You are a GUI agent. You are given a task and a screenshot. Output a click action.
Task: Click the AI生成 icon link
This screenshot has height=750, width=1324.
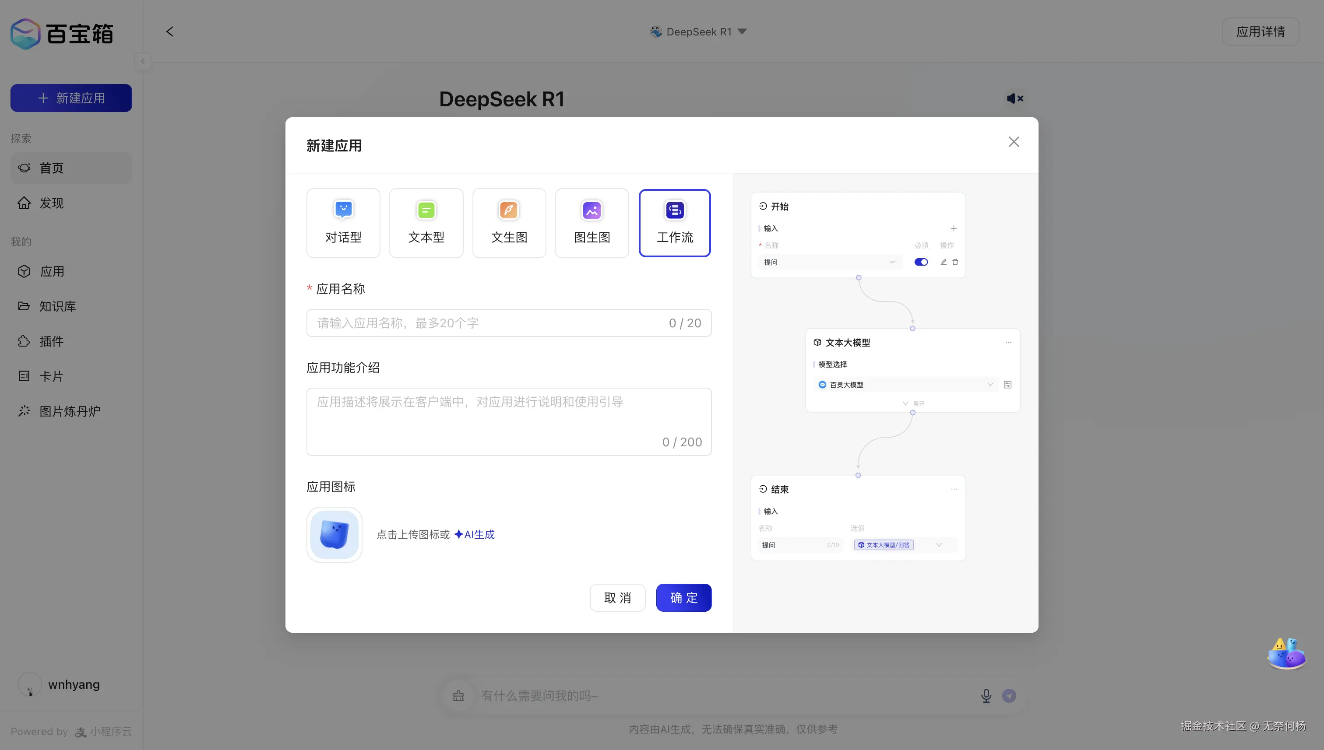(x=474, y=535)
